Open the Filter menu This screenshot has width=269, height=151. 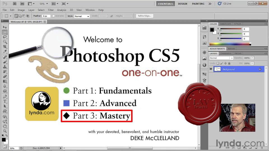(51, 10)
